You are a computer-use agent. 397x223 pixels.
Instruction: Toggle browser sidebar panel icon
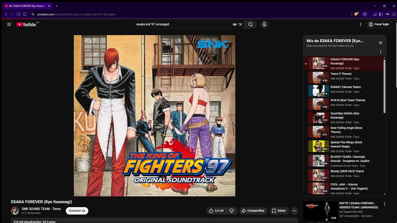[381, 14]
